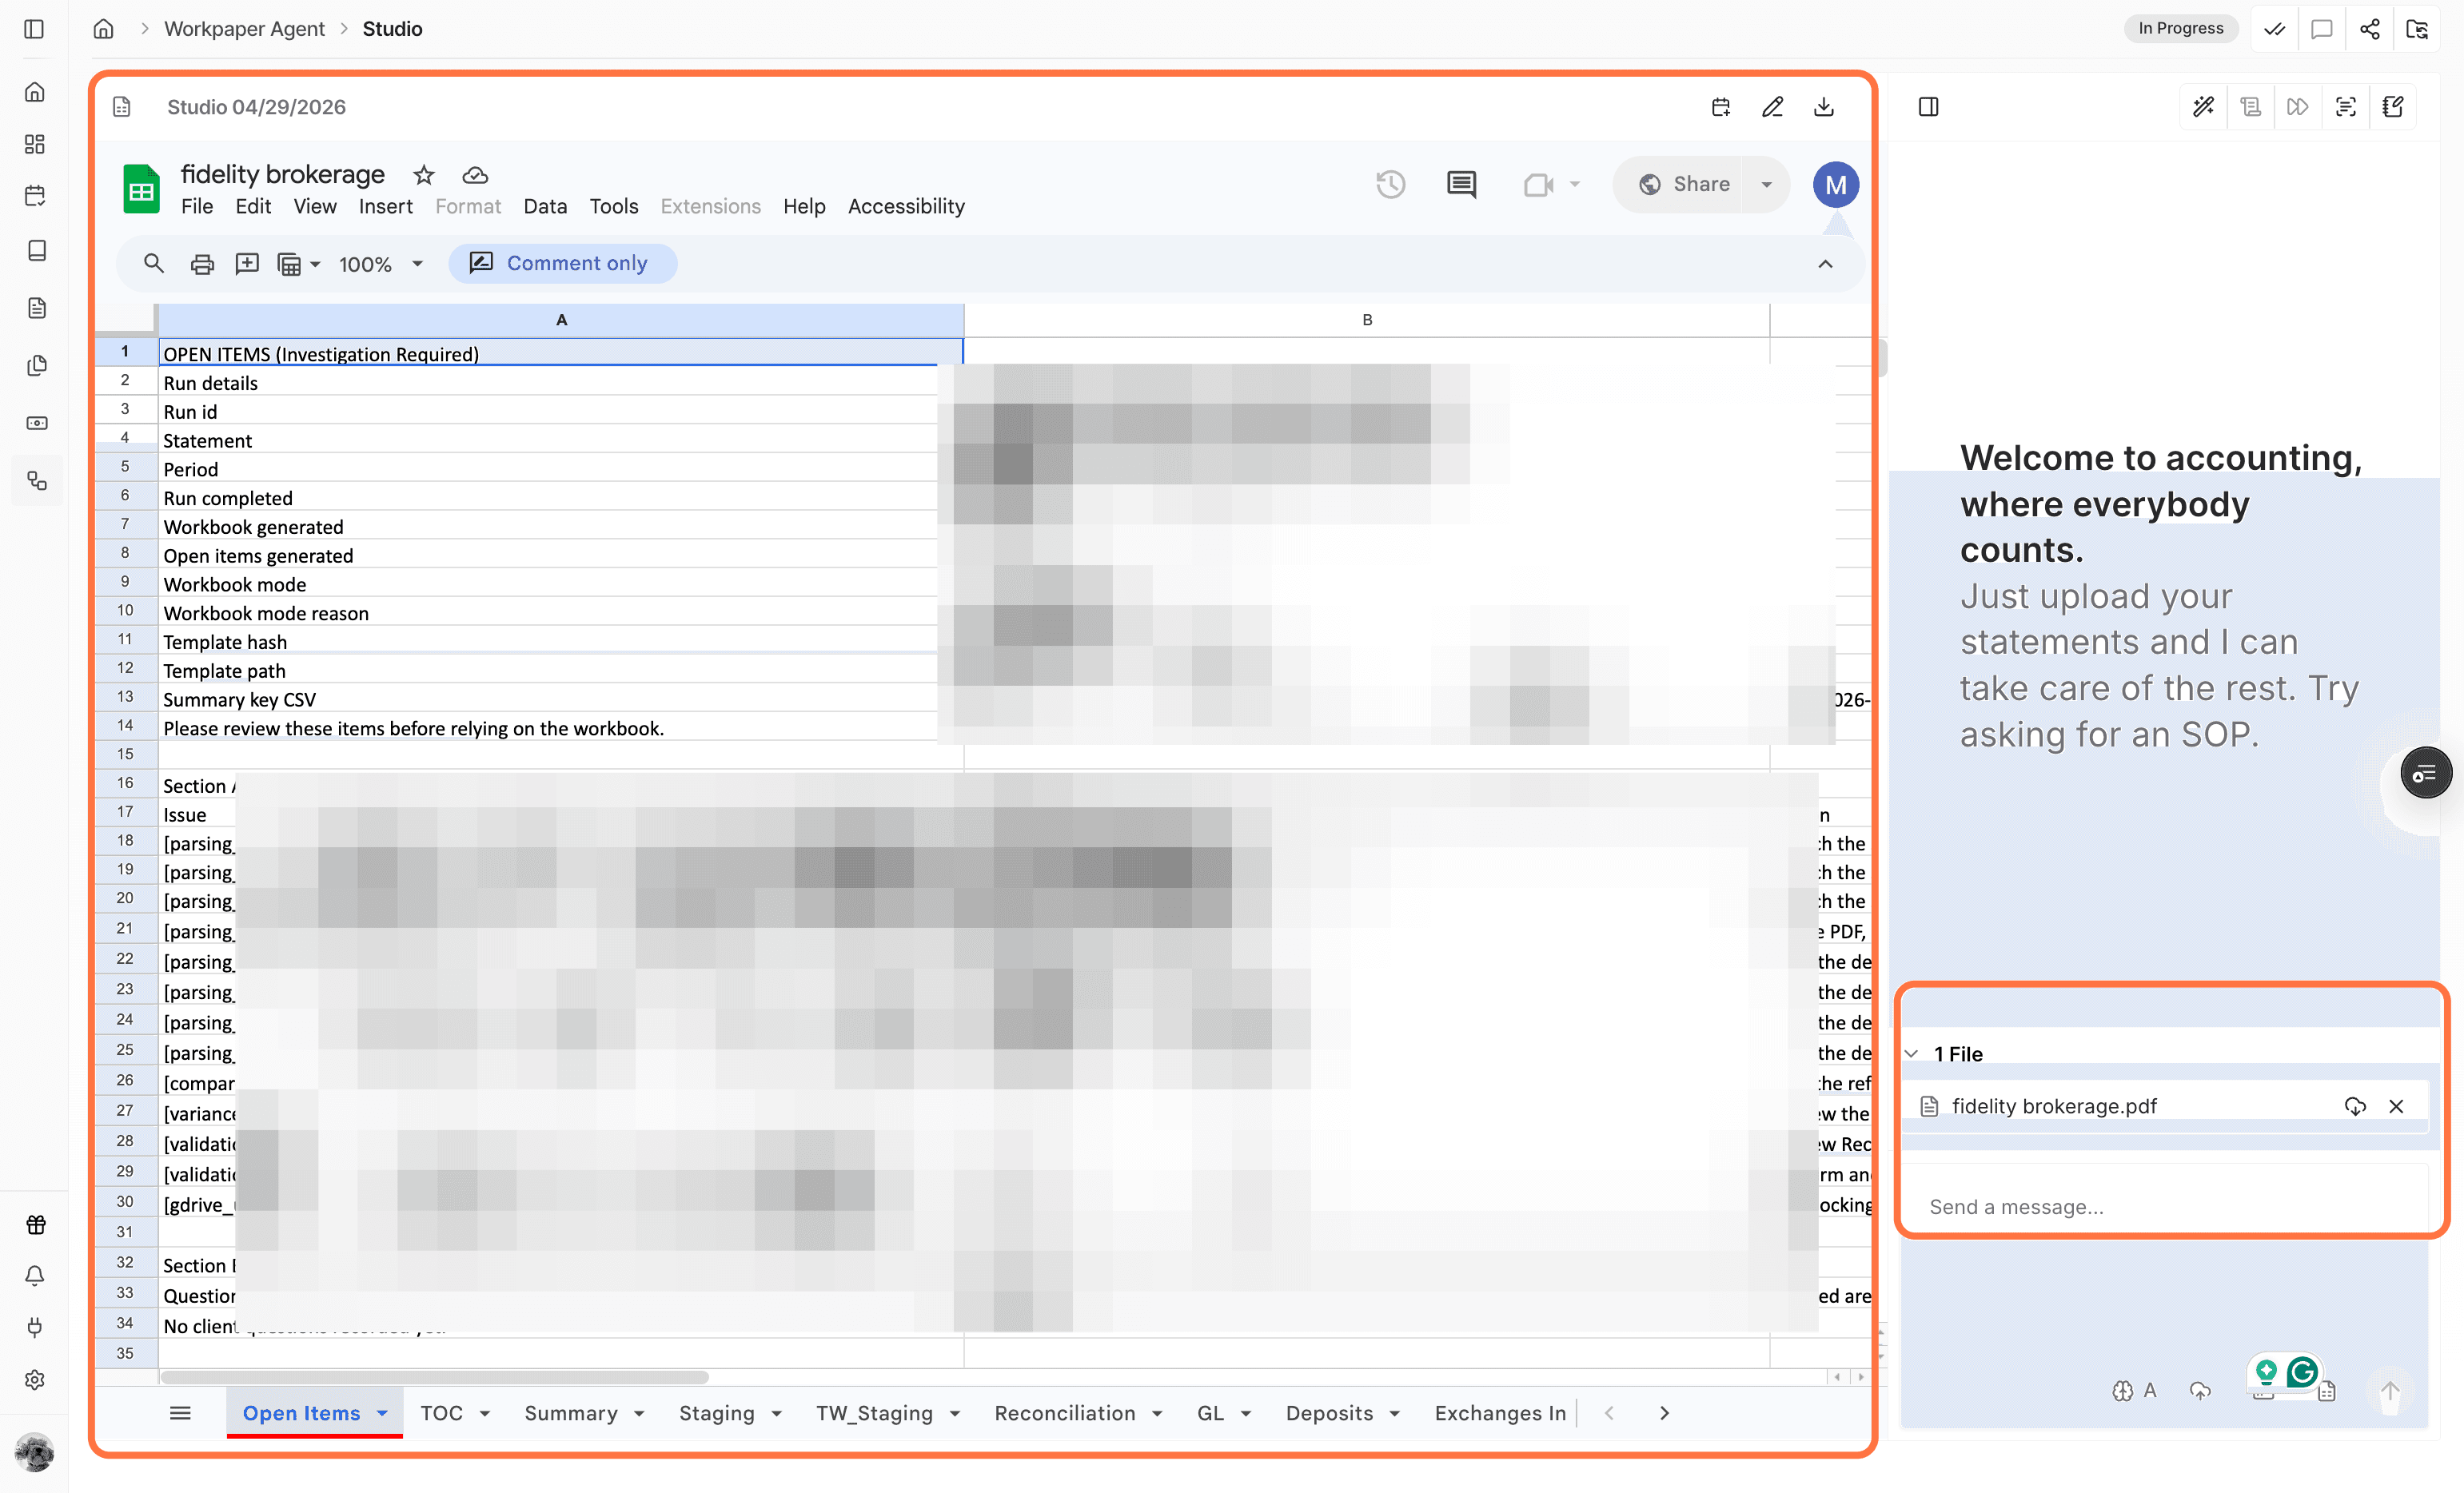
Task: Toggle the left sidebar collapse icon
Action: click(x=34, y=29)
